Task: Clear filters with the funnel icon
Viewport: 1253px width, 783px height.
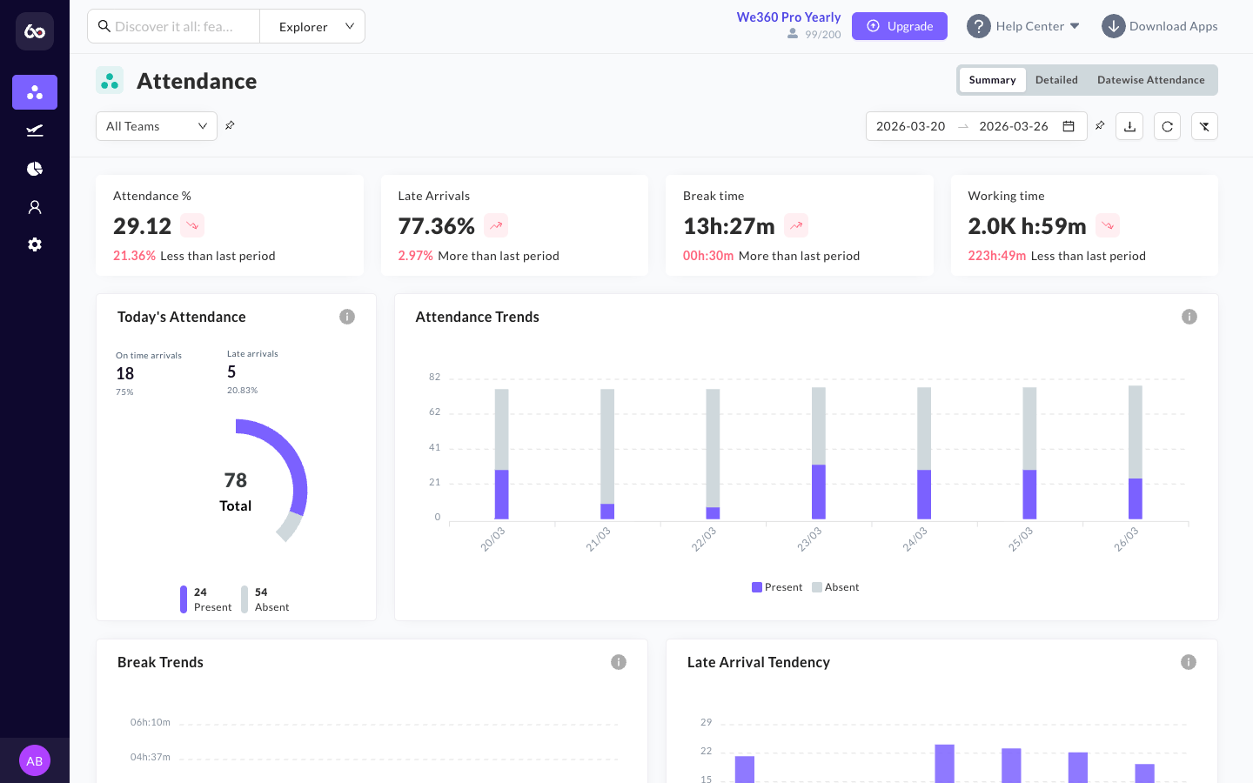Action: [x=1204, y=126]
